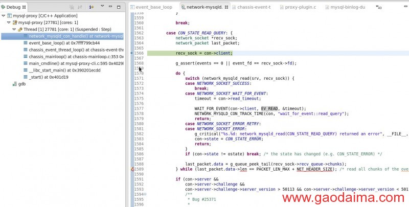Click the break statement on line 1560
This screenshot has height=207, width=409.
pyautogui.click(x=183, y=22)
